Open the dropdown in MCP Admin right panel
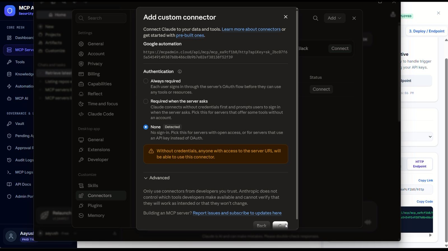Viewport: 448px width, 251px height. pos(417,137)
